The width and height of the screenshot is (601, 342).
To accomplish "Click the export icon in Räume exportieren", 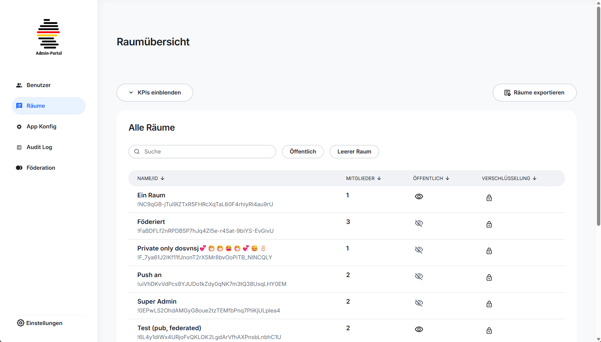I will point(508,93).
